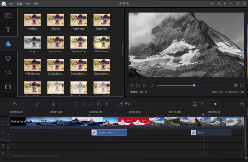Open the Text panel in sidebar
Viewport: 248px width, 162px height.
(x=8, y=30)
